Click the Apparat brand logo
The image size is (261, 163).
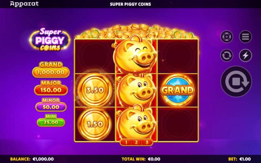[x=24, y=4]
